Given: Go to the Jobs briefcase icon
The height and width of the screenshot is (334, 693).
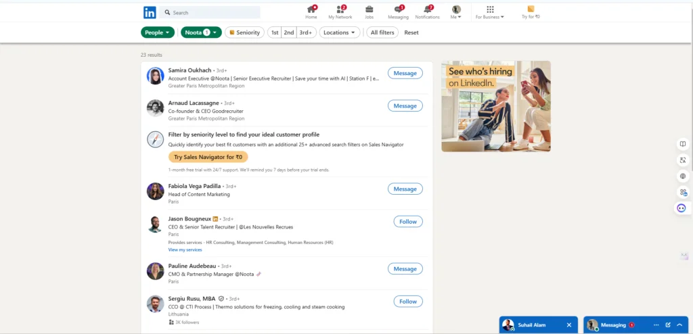Looking at the screenshot, I should point(369,9).
